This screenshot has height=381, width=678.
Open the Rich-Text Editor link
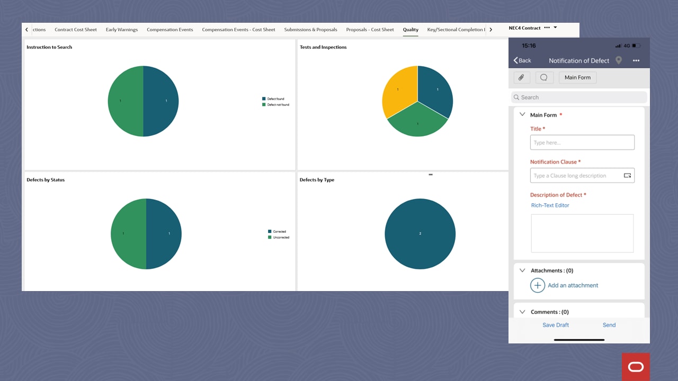pyautogui.click(x=550, y=205)
